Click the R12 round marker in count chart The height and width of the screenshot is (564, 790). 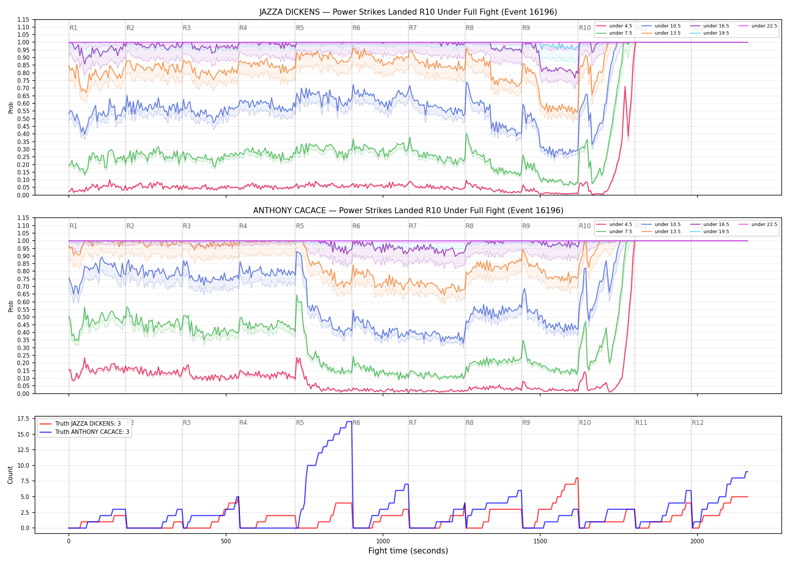pos(697,423)
